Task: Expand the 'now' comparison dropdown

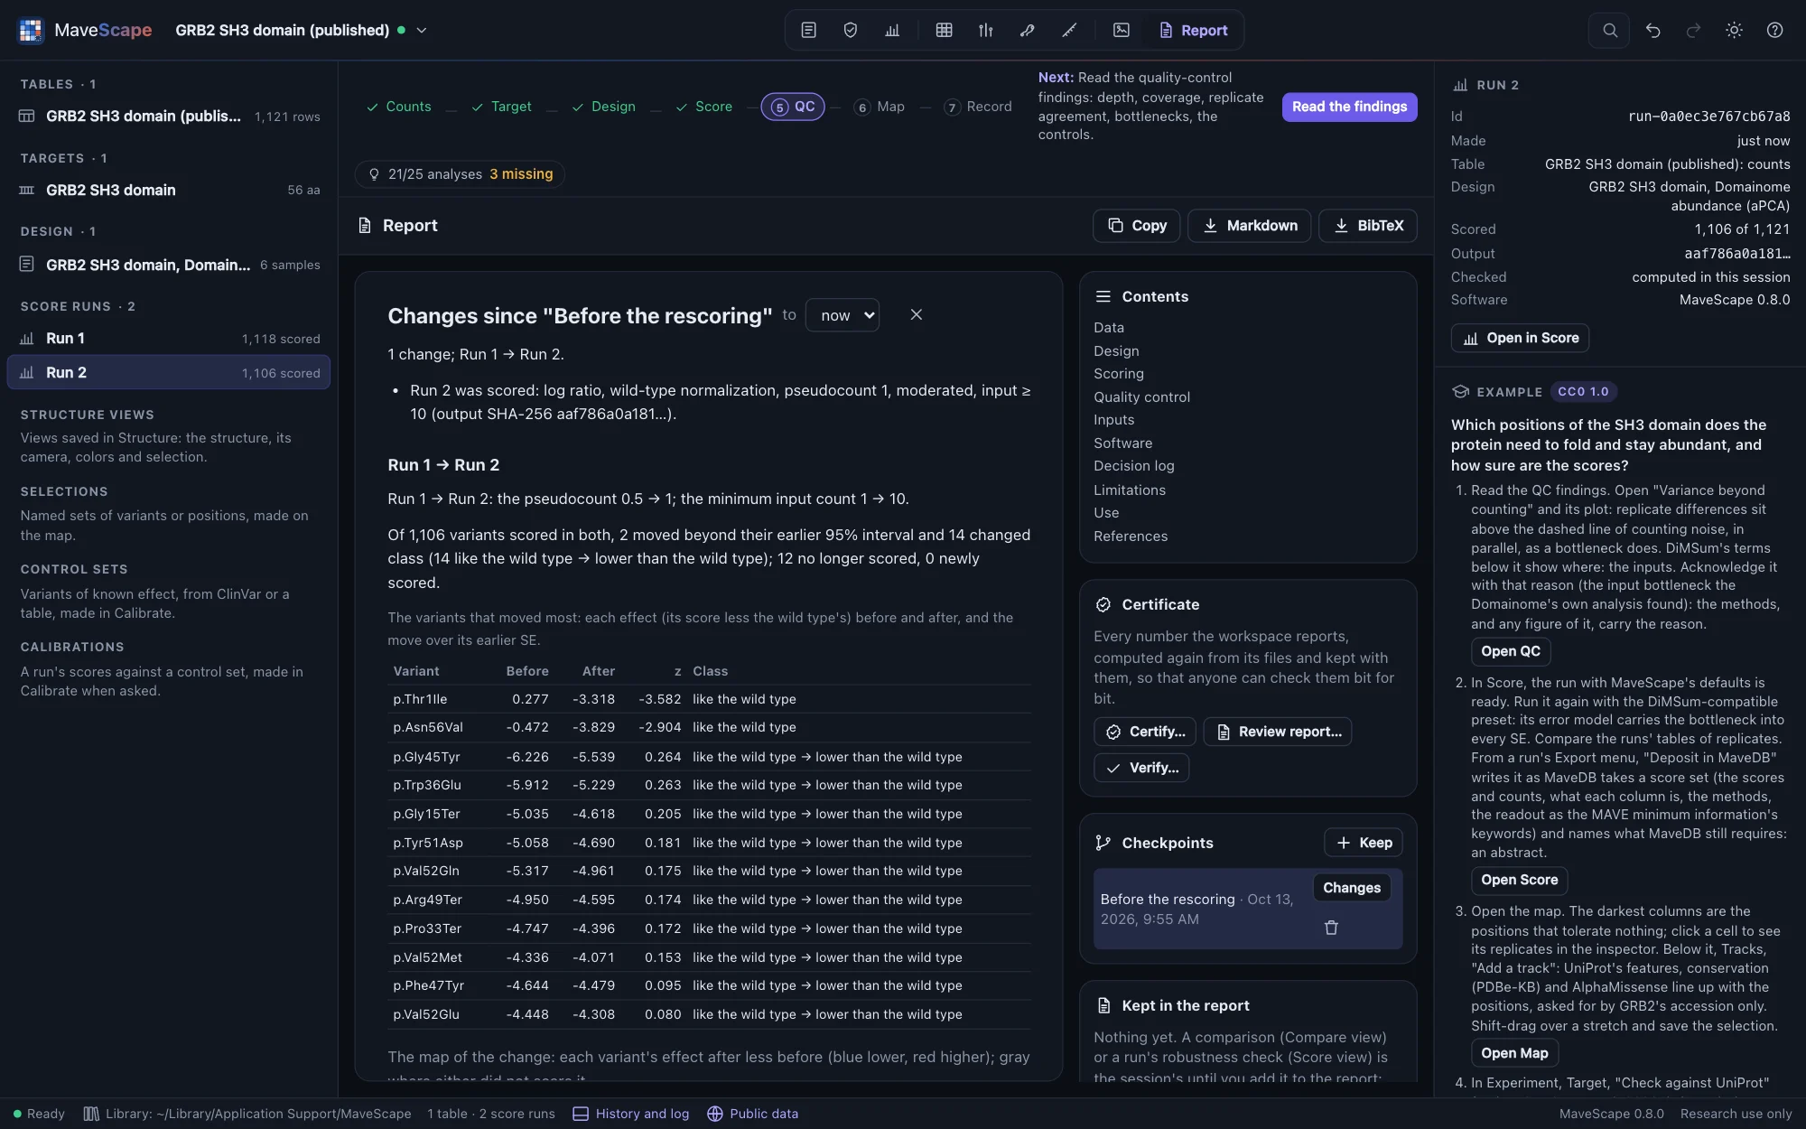Action: tap(842, 315)
